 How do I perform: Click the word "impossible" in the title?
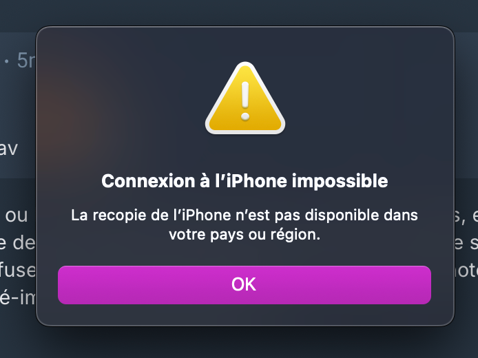pyautogui.click(x=340, y=182)
